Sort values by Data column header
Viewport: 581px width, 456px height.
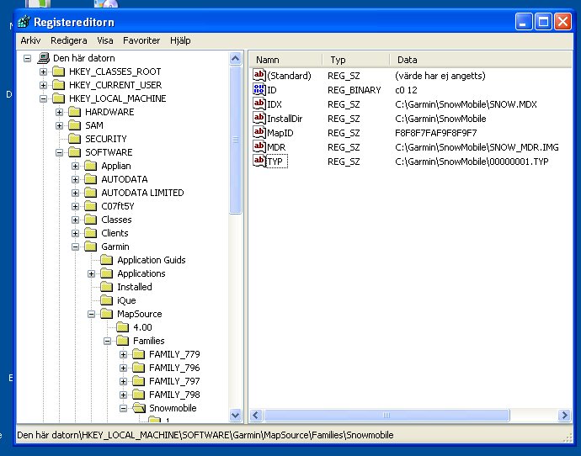click(x=481, y=60)
